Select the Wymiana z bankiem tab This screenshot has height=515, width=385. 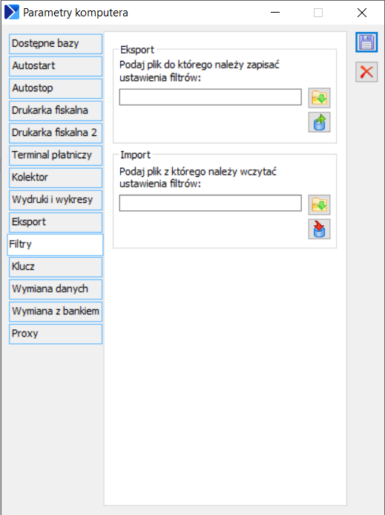56,311
